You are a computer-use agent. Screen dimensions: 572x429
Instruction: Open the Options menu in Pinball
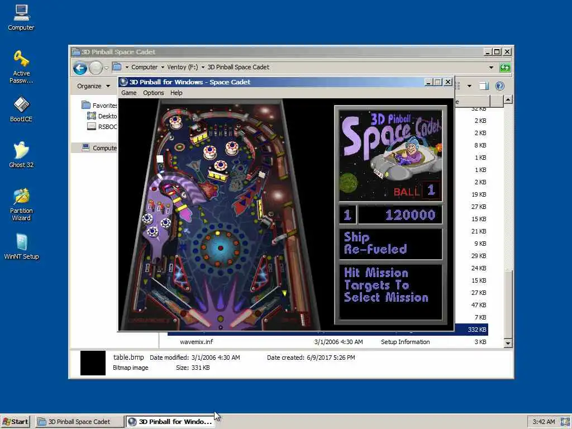pyautogui.click(x=153, y=93)
